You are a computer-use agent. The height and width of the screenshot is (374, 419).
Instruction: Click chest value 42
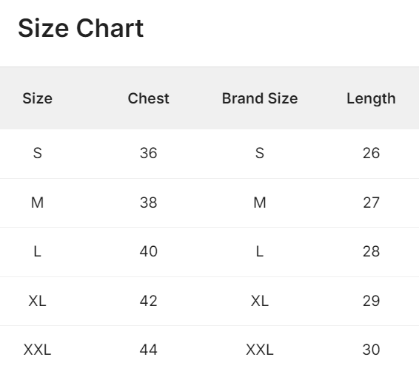pyautogui.click(x=148, y=301)
